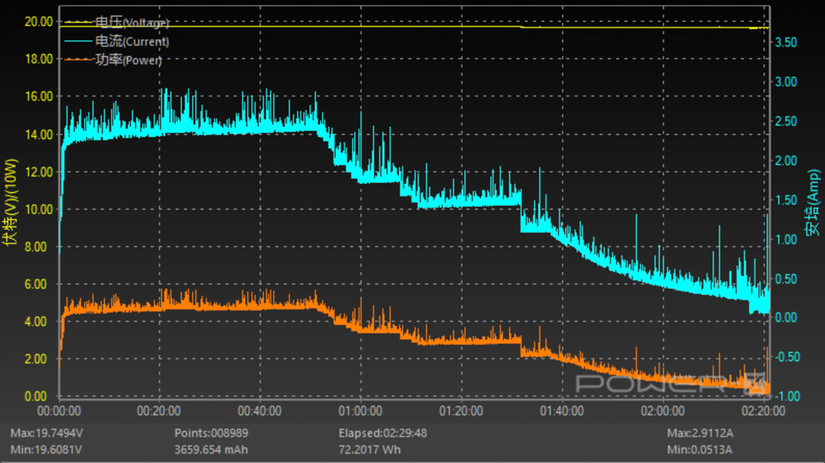
Task: Click the Max:19.7494V voltage readout
Action: [x=45, y=433]
